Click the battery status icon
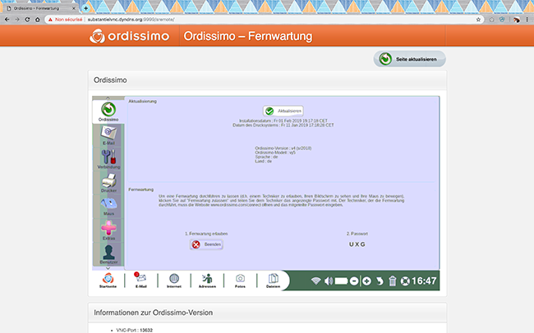 coord(341,281)
